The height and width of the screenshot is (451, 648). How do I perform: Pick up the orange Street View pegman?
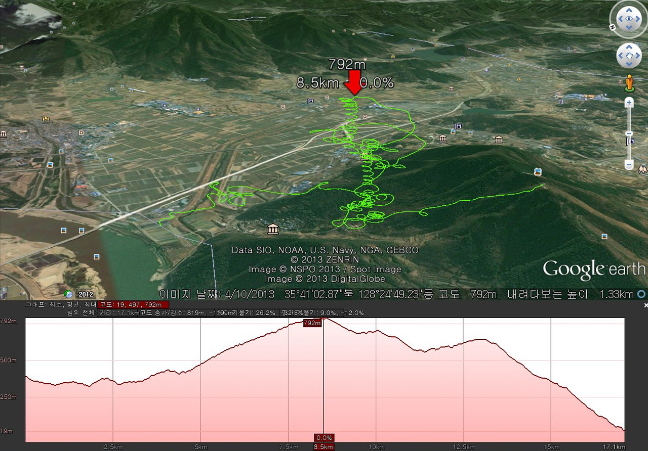point(629,83)
